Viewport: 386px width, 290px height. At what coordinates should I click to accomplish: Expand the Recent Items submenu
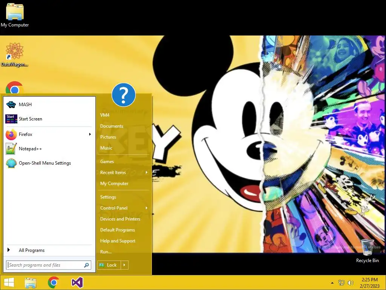(124, 173)
